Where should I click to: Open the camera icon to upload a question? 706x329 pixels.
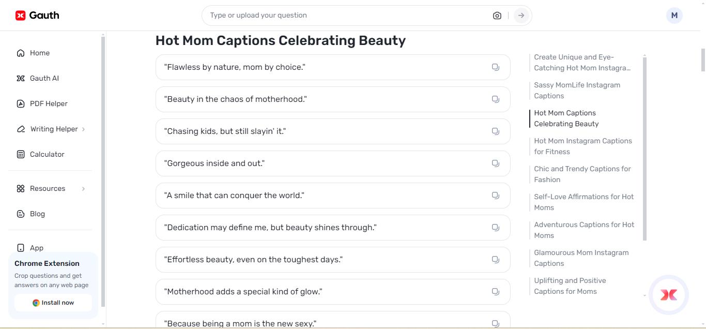[x=497, y=15]
